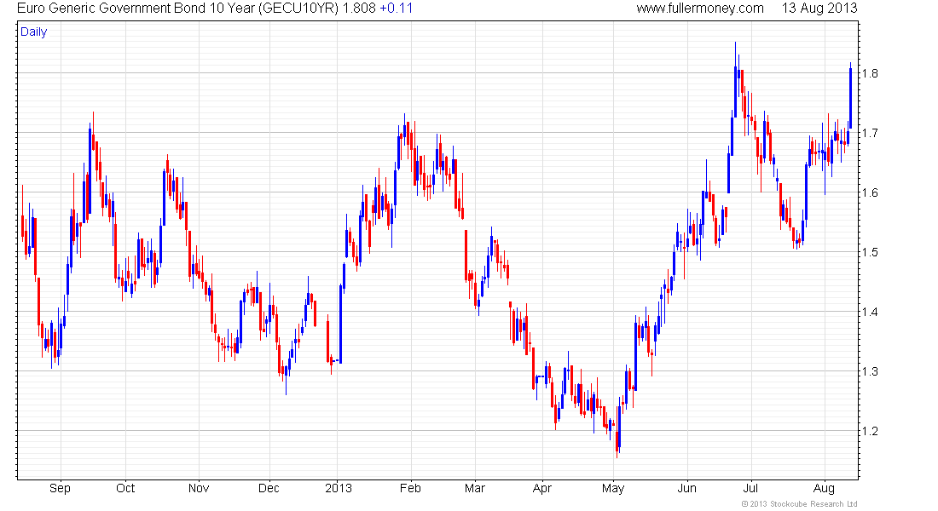The width and height of the screenshot is (938, 511).
Task: Click the 'Oct' x-axis label
Action: (x=125, y=488)
